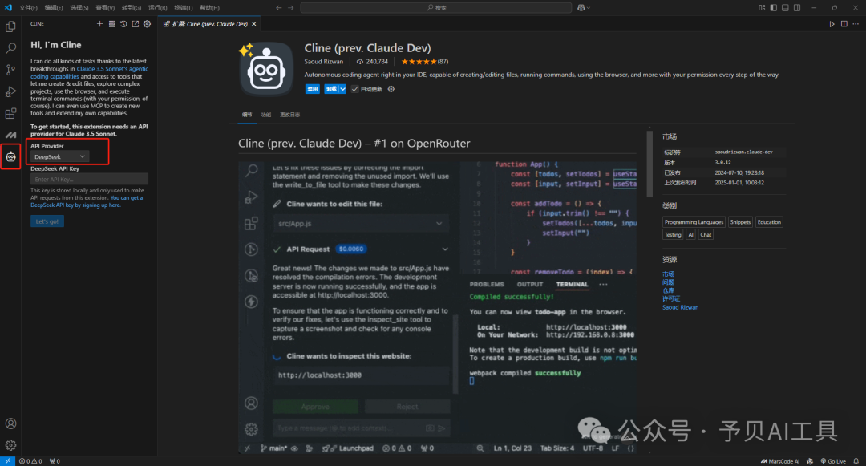Focus the DeepSeek API Key input field
This screenshot has width=866, height=466.
coord(90,180)
